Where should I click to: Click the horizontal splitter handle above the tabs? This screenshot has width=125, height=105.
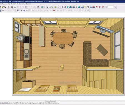pos(51,101)
